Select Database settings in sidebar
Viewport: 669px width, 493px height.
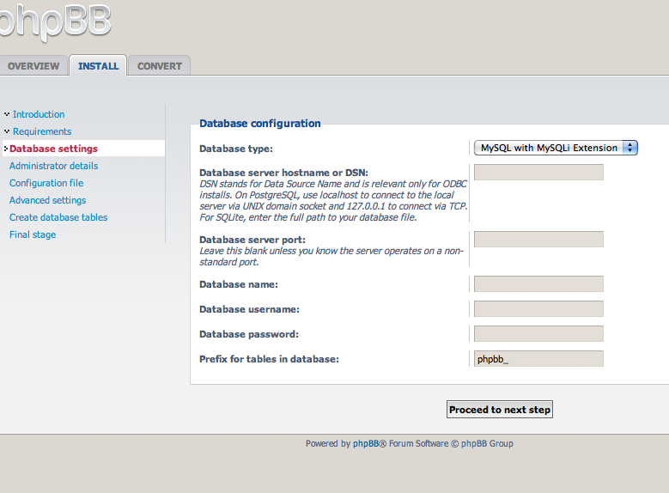coord(53,149)
